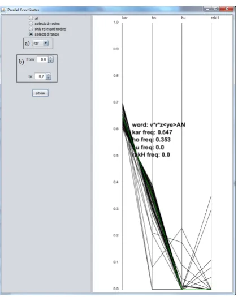Click the Java icon in title bar
This screenshot has width=238, height=297.
3,10
